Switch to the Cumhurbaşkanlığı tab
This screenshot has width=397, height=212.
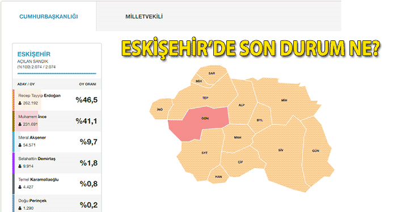pos(48,16)
